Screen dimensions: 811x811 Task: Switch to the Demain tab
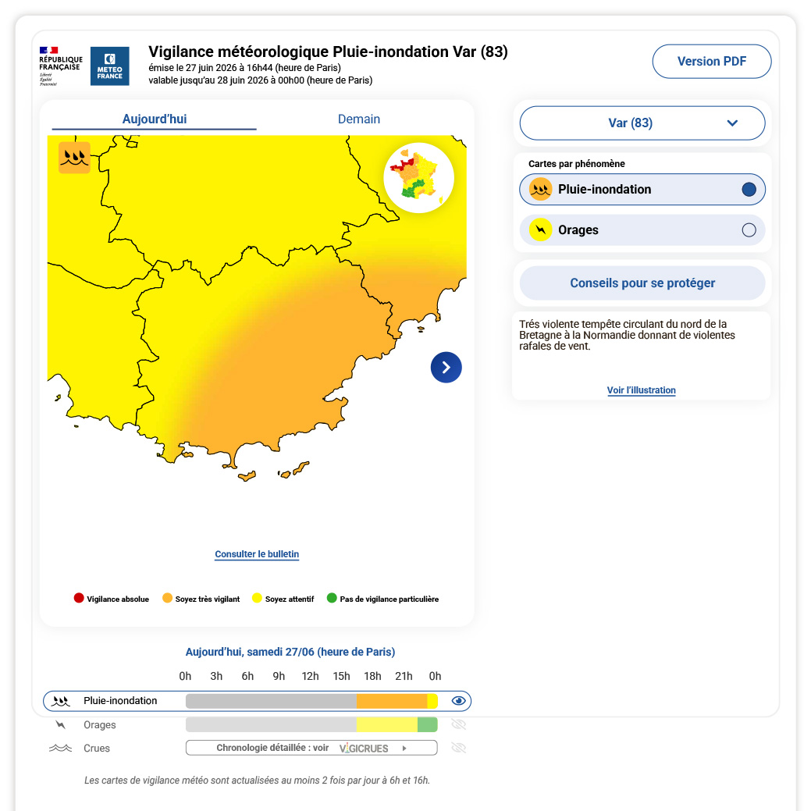click(359, 119)
